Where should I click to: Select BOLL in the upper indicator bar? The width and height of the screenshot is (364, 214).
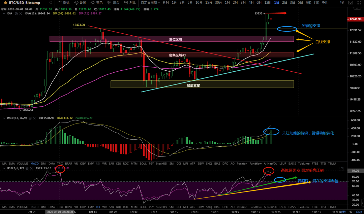(x=143, y=163)
